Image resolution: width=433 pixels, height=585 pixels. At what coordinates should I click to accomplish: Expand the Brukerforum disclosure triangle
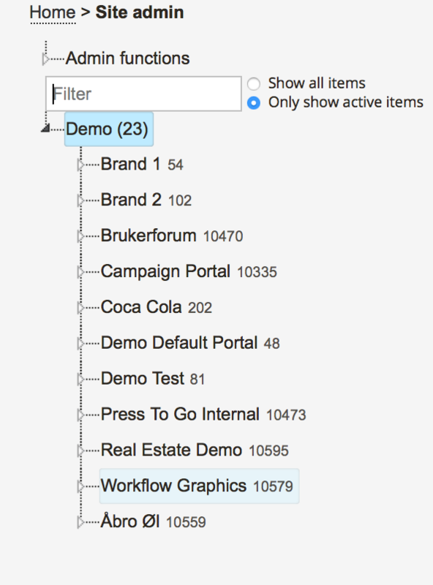pos(80,236)
